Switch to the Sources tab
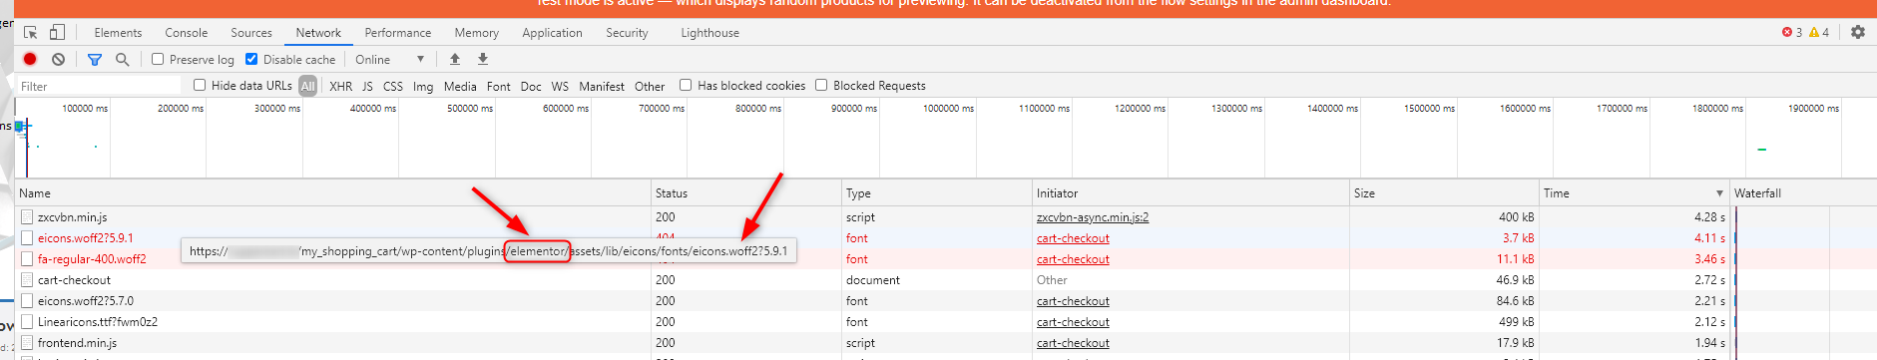This screenshot has width=1877, height=360. click(251, 33)
